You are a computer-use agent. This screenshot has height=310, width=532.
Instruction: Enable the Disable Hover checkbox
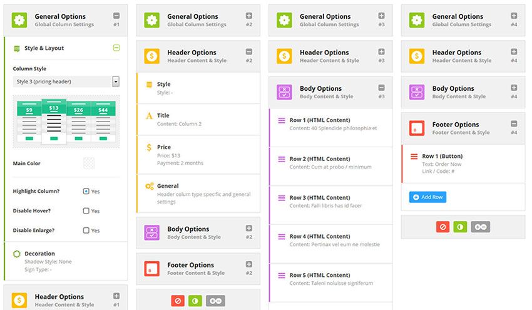point(86,211)
